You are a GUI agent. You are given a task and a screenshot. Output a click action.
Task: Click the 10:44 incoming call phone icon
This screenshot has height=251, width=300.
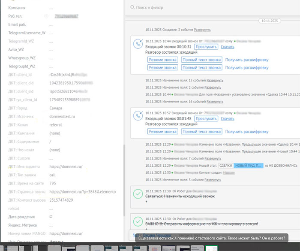pos(138,44)
